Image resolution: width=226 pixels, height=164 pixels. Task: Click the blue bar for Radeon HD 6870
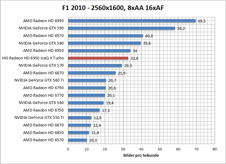tap(92, 73)
